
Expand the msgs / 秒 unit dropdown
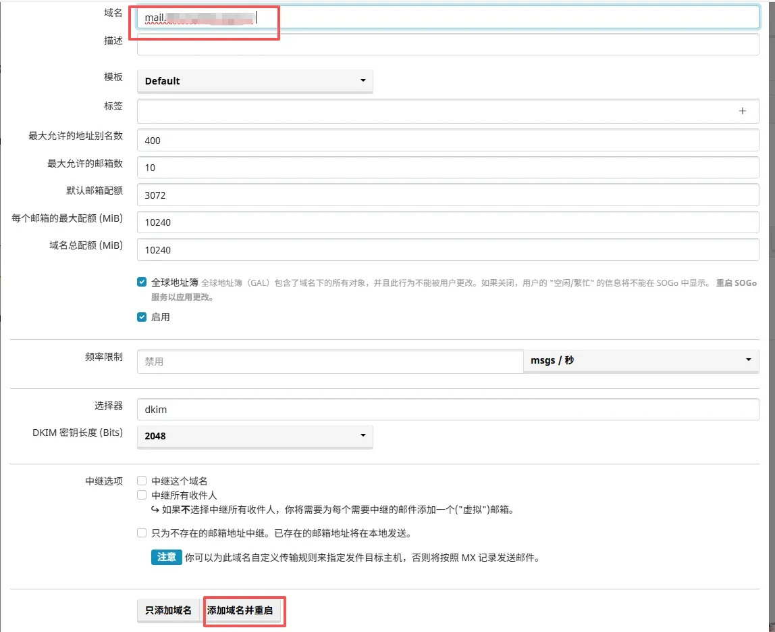click(641, 361)
